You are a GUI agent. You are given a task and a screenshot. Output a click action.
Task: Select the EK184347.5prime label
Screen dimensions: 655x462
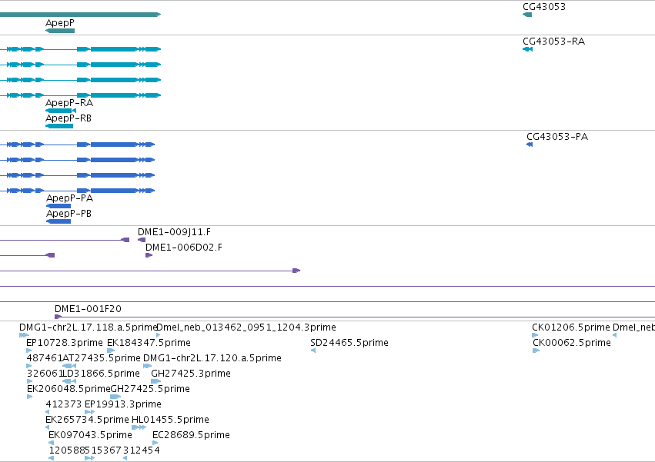coord(149,343)
